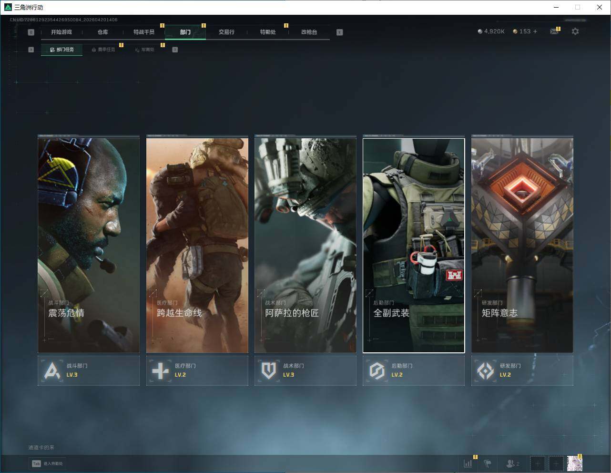The image size is (611, 473).
Task: Select the 部门任务 sub-tab
Action: (61, 50)
